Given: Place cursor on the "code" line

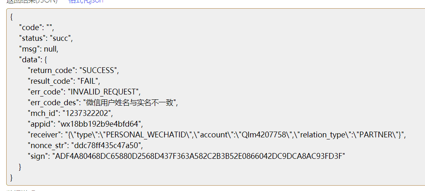Looking at the screenshot, I should 36,28.
